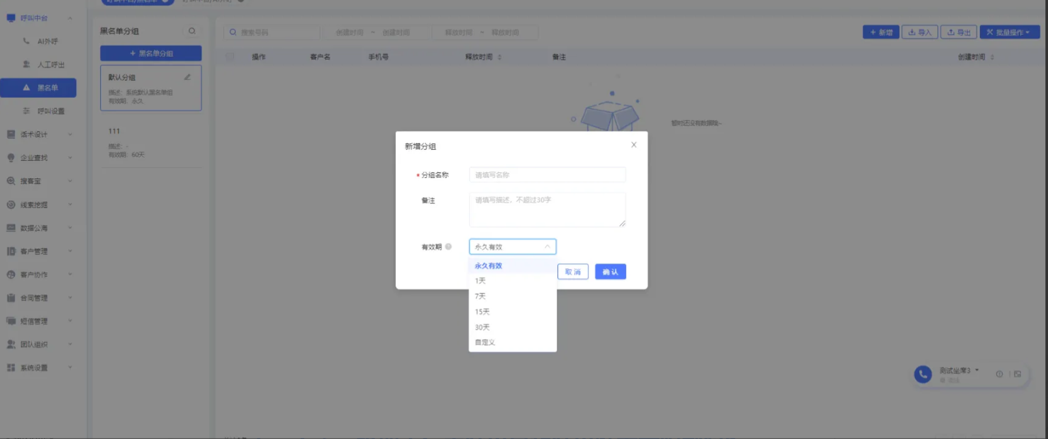Toggle the select-all checkbox in table header

pyautogui.click(x=230, y=57)
